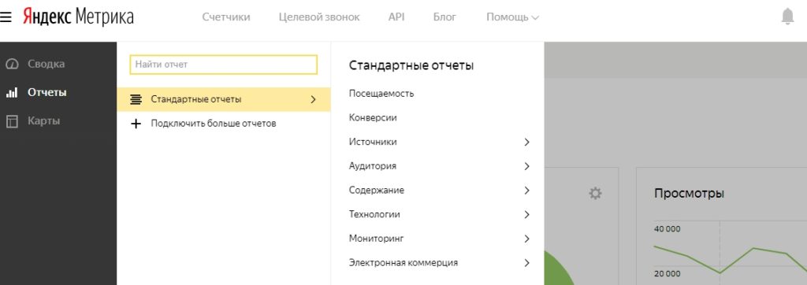Click the Стандартные отчеты panel heading
Screen dimensions: 807x285
[x=411, y=66]
